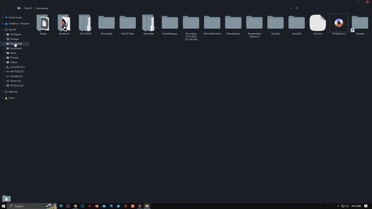This screenshot has width=372, height=209.
Task: Expand the Linux tree node
Action: pos(2,98)
